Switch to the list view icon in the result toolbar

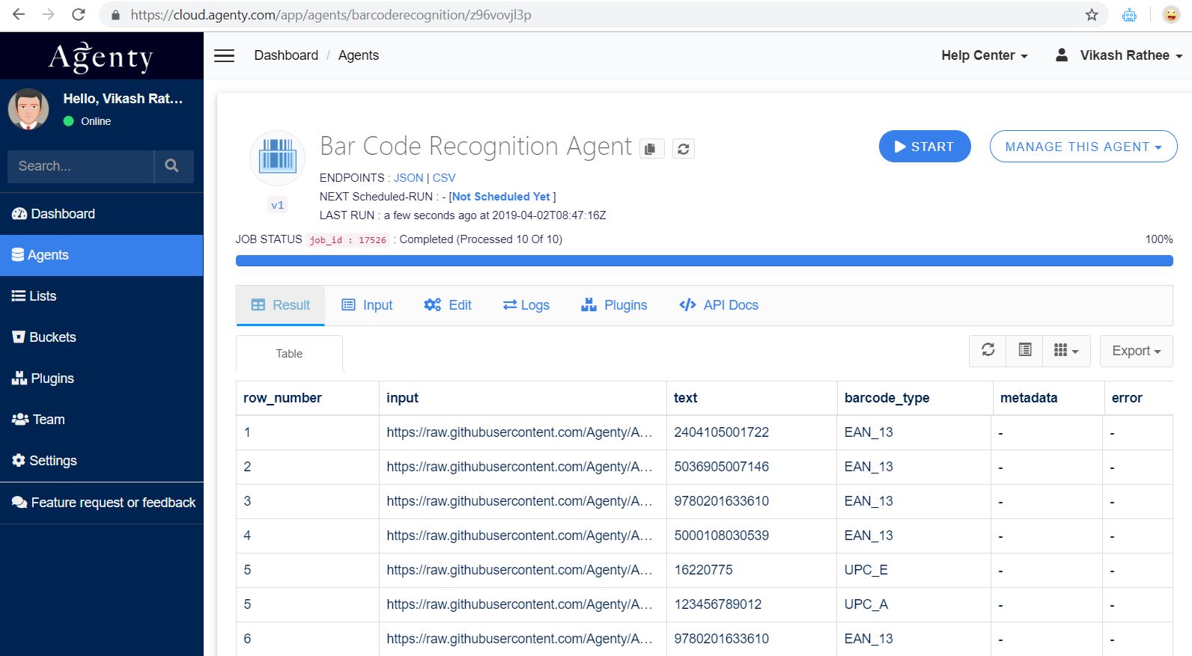[1025, 350]
